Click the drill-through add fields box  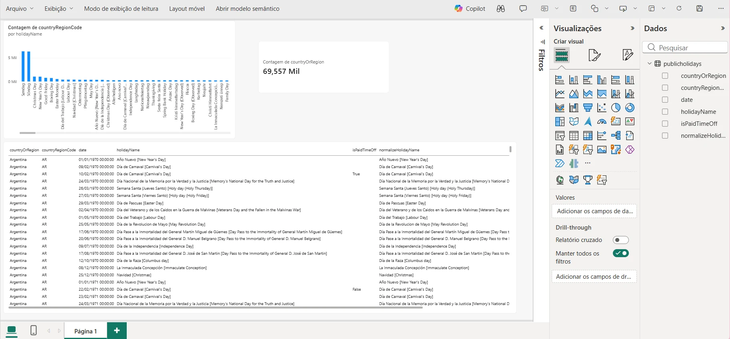point(594,277)
